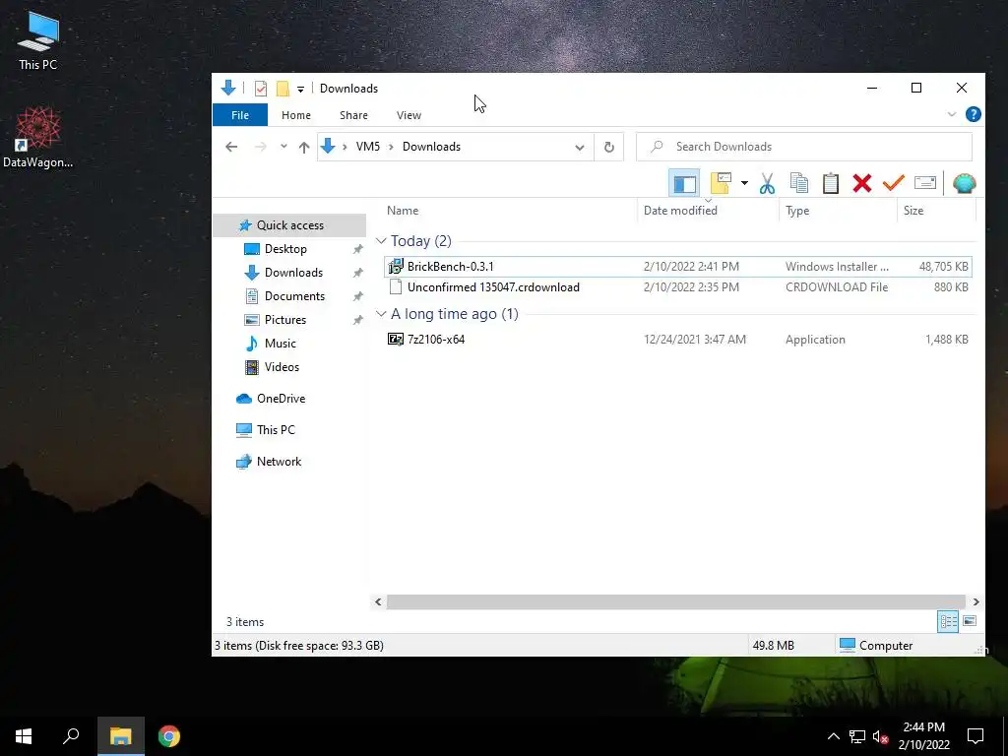1008x756 pixels.
Task: Sort by Date modified column
Action: click(680, 211)
